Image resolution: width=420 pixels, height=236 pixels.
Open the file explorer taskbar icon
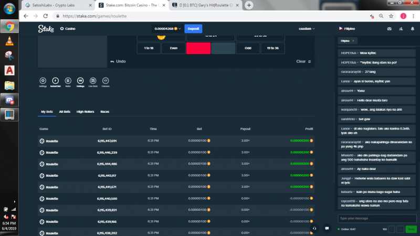(9, 85)
